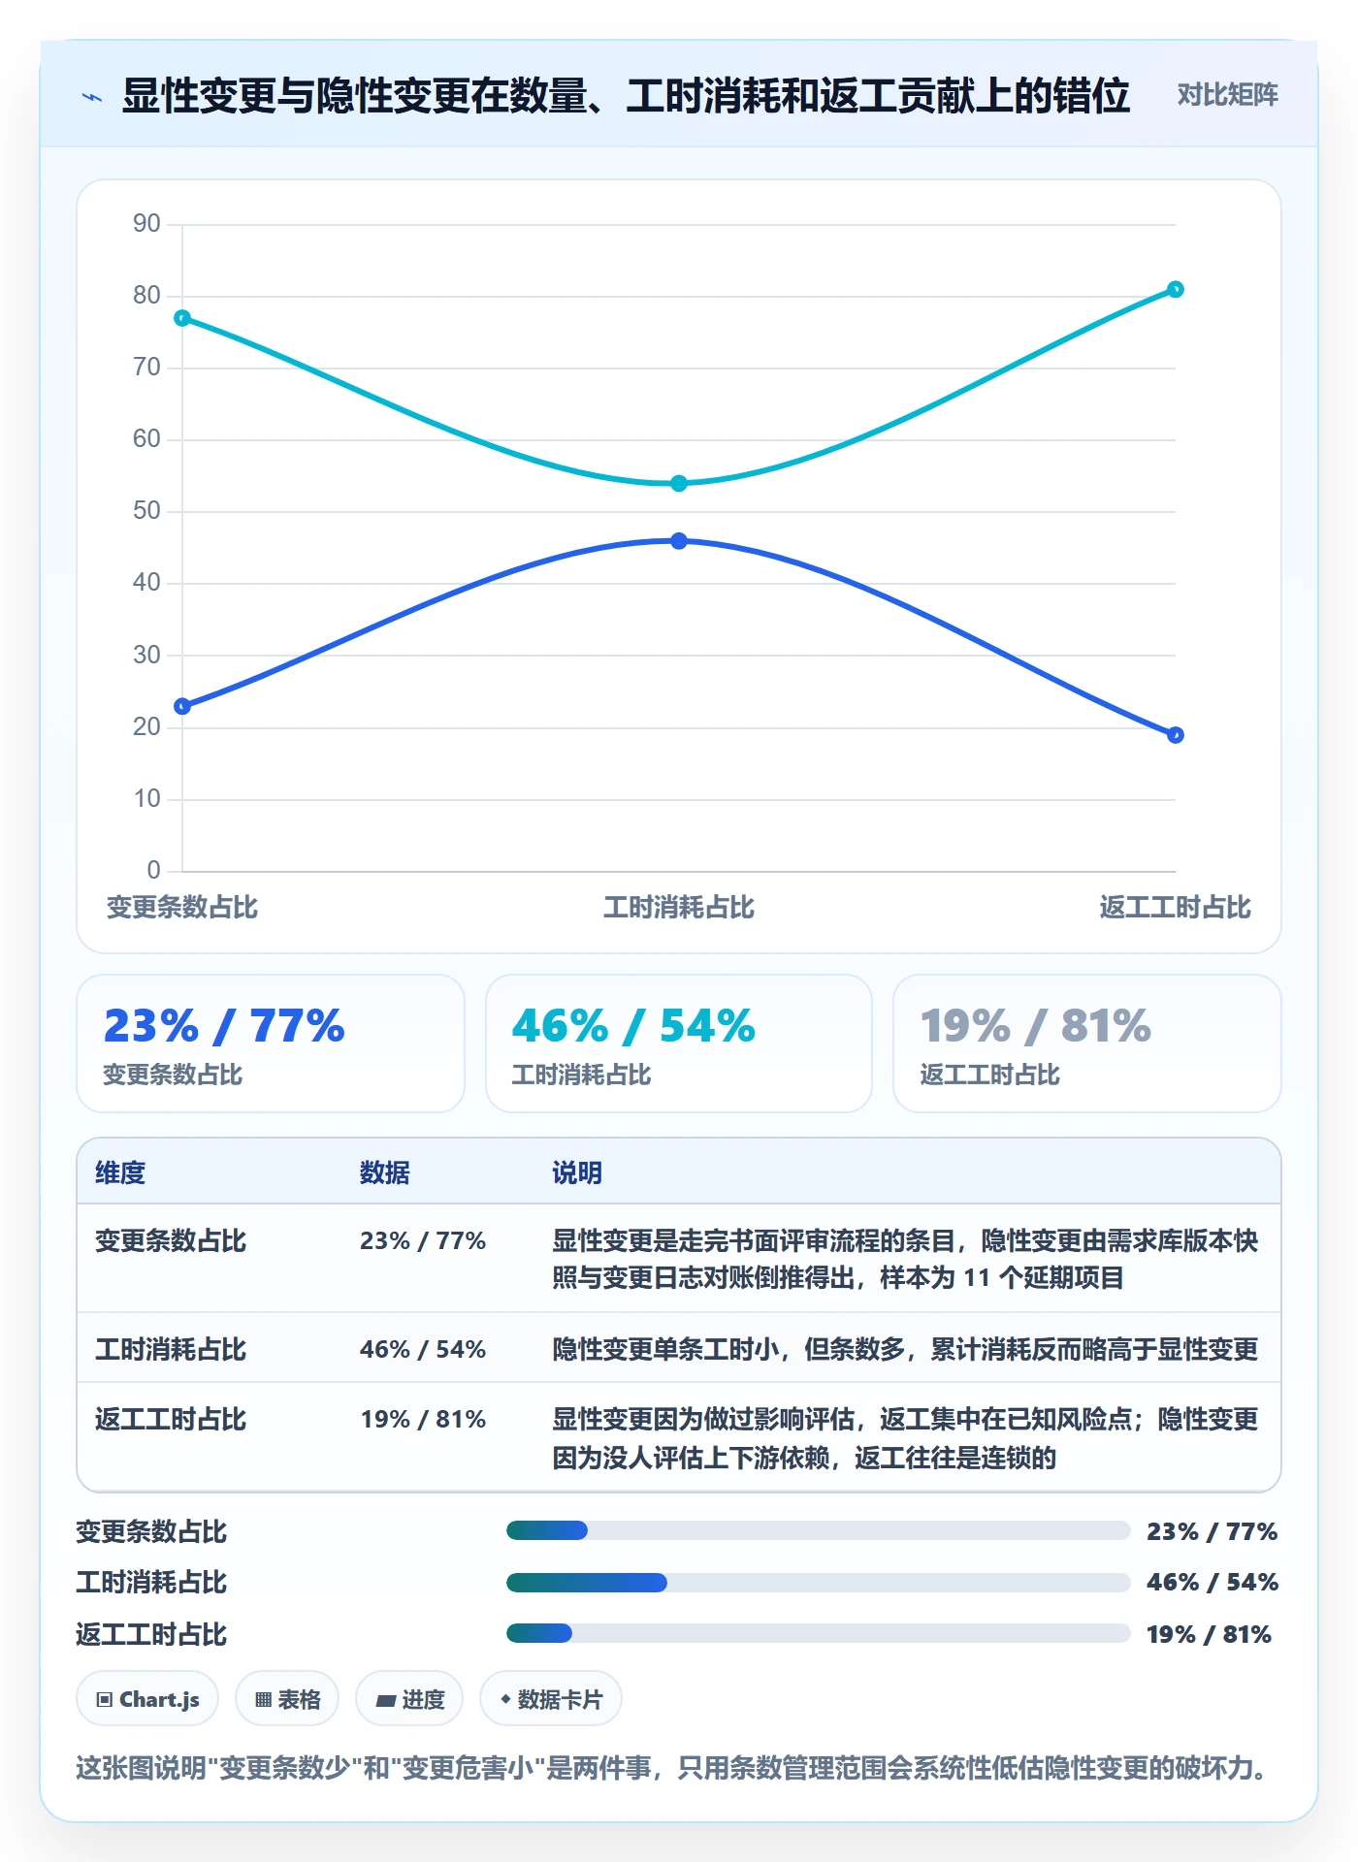This screenshot has height=1862, width=1358.
Task: Click the 23% / 77% stat card
Action: click(x=271, y=1043)
